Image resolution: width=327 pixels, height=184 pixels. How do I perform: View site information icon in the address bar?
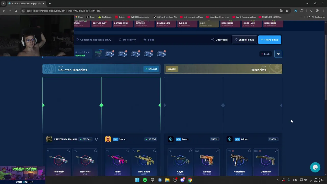coord(23,11)
